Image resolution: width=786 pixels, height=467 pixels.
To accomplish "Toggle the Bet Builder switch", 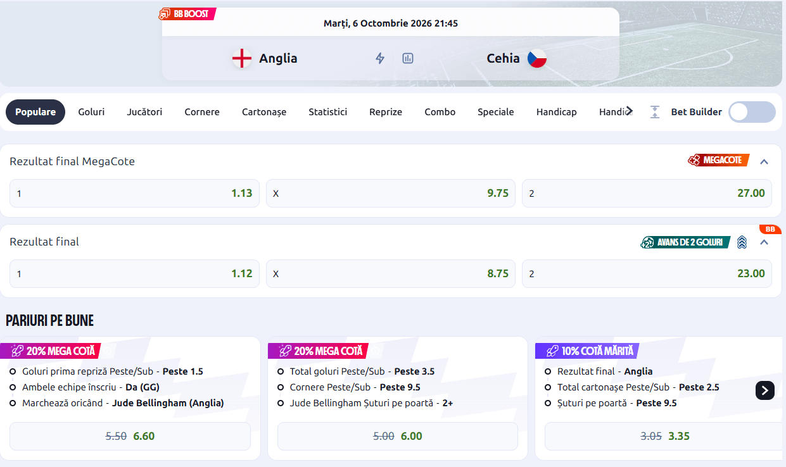I will 752,112.
